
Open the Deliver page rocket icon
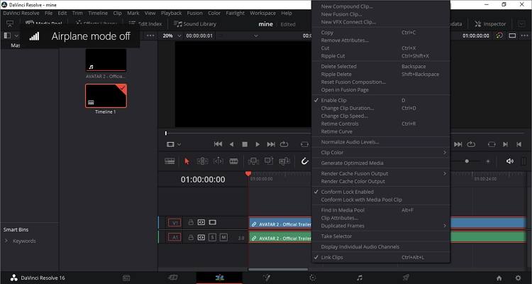(406, 278)
